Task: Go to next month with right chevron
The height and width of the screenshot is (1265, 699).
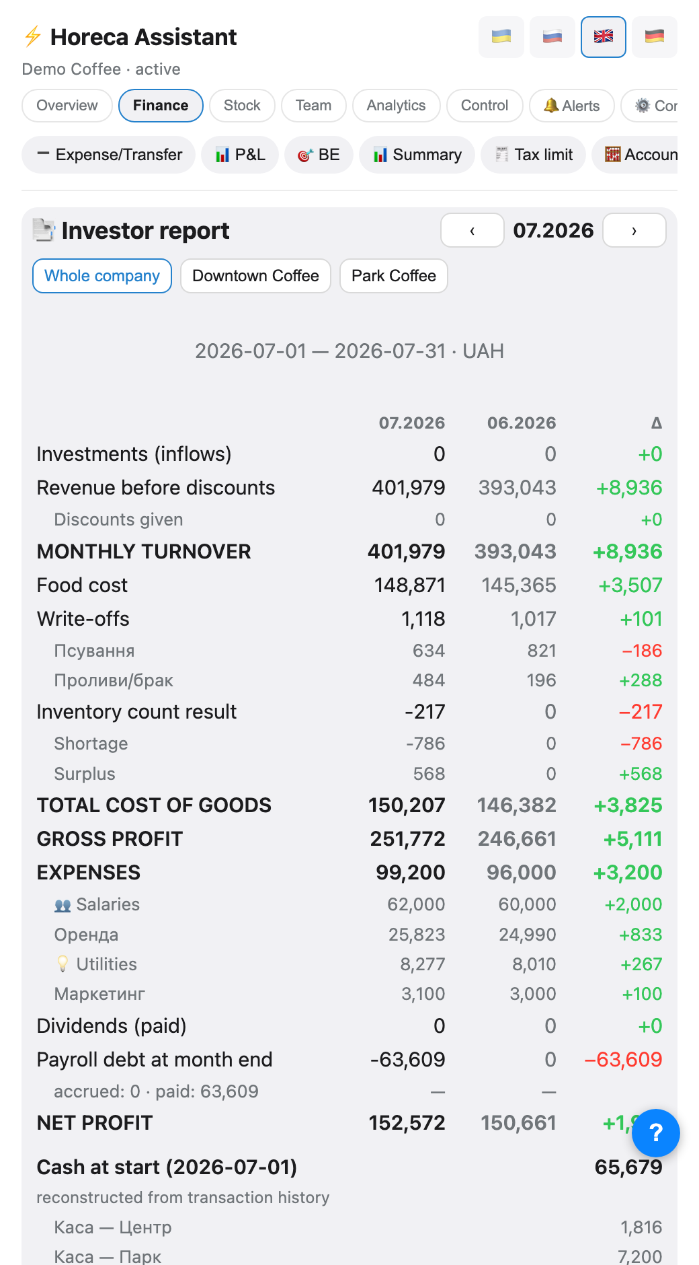Action: click(x=634, y=231)
